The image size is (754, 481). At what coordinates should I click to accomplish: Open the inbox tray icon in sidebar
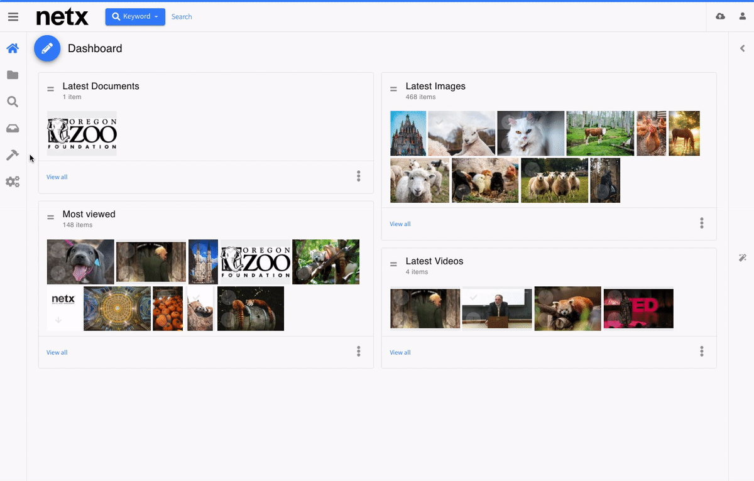tap(13, 129)
